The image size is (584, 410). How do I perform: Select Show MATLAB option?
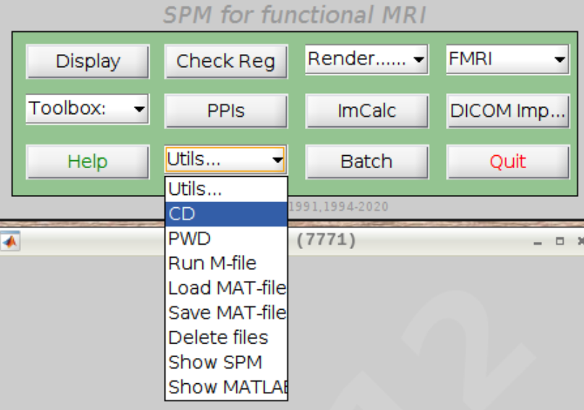coord(226,387)
